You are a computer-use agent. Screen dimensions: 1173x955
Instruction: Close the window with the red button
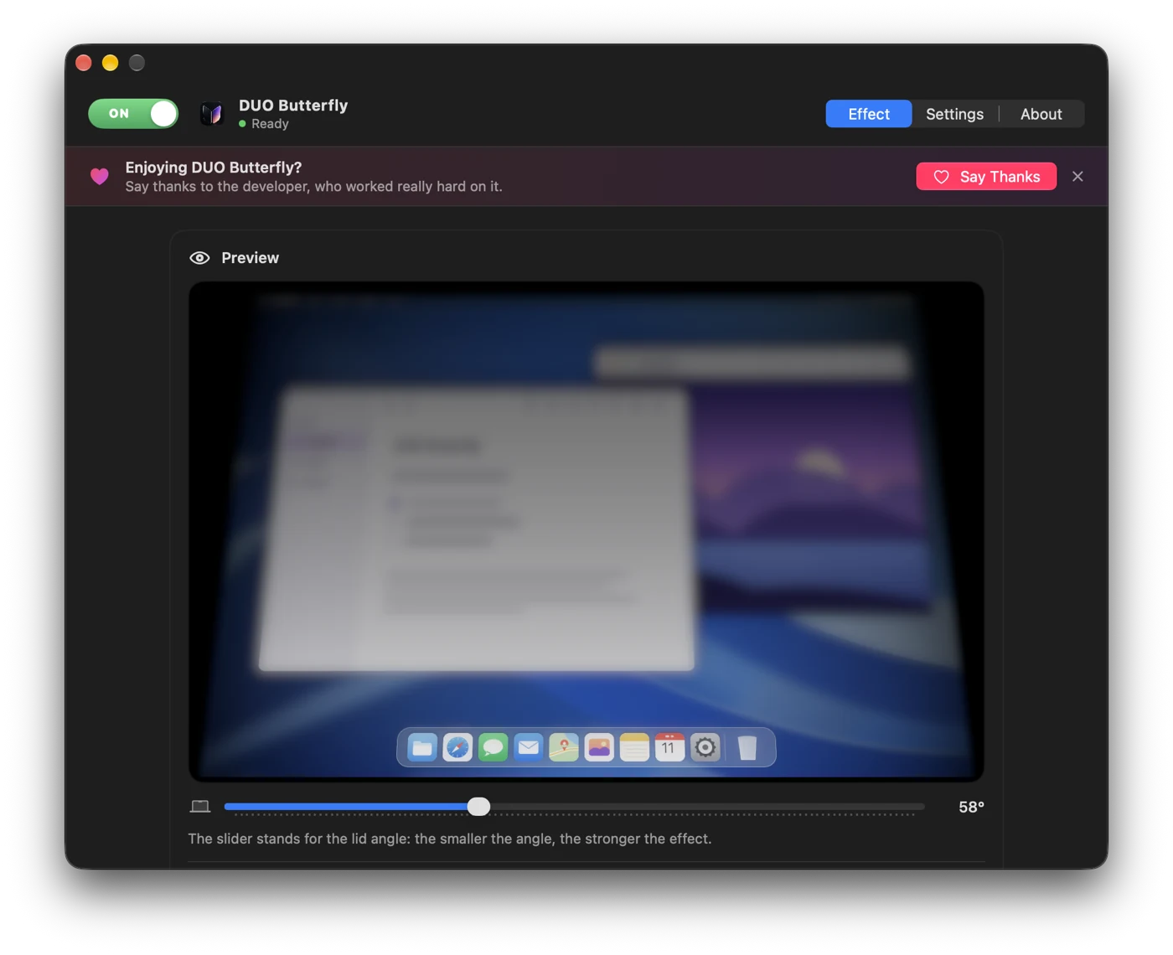tap(84, 63)
